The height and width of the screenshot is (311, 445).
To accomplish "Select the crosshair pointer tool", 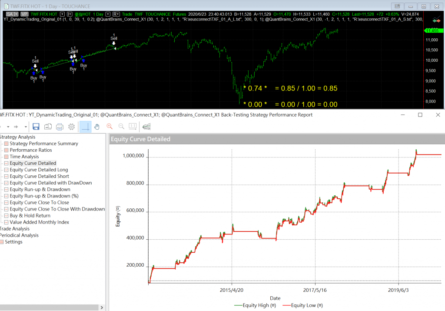I will pyautogui.click(x=86, y=127).
